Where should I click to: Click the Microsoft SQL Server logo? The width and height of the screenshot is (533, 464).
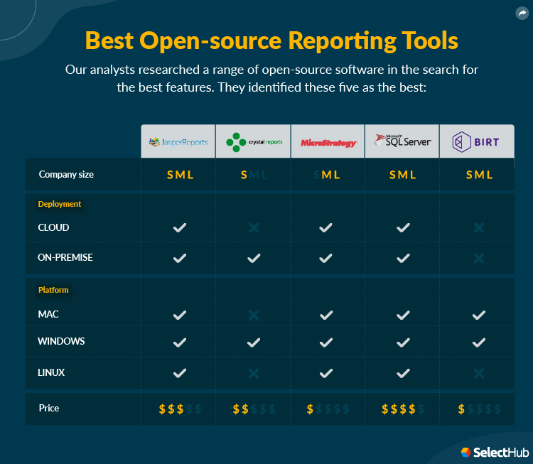click(402, 140)
